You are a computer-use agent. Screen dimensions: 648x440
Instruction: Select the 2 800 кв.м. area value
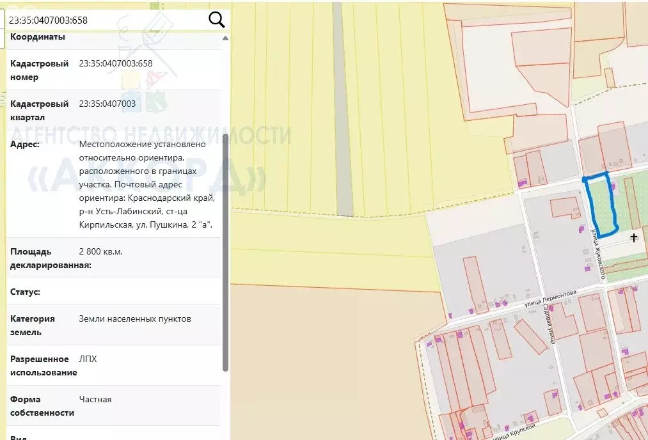tap(100, 251)
